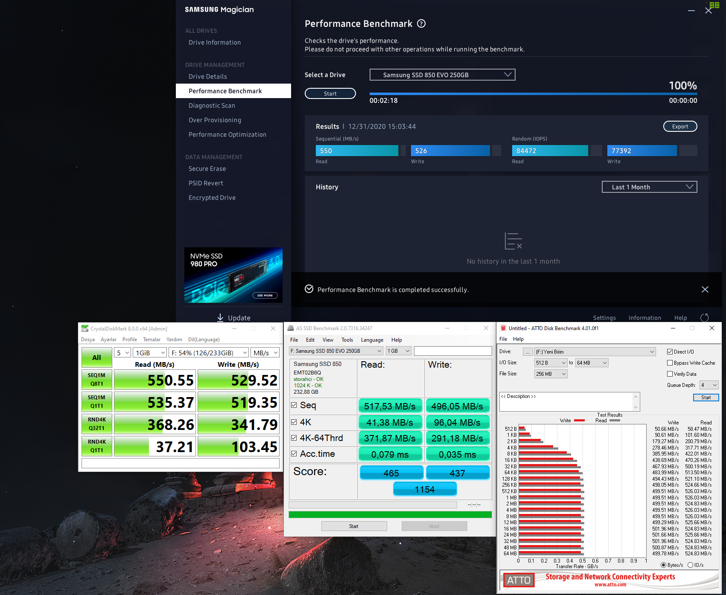
Task: Open the F: drive dropdown in CrystalDiskMark
Action: tap(209, 353)
